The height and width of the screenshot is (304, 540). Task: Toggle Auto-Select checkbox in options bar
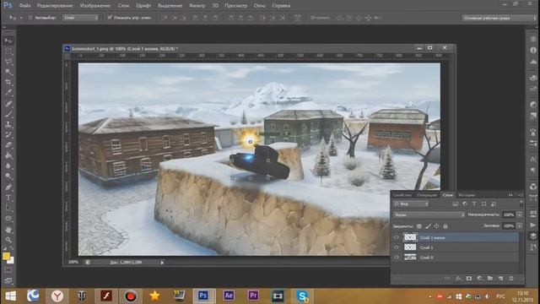(30, 18)
